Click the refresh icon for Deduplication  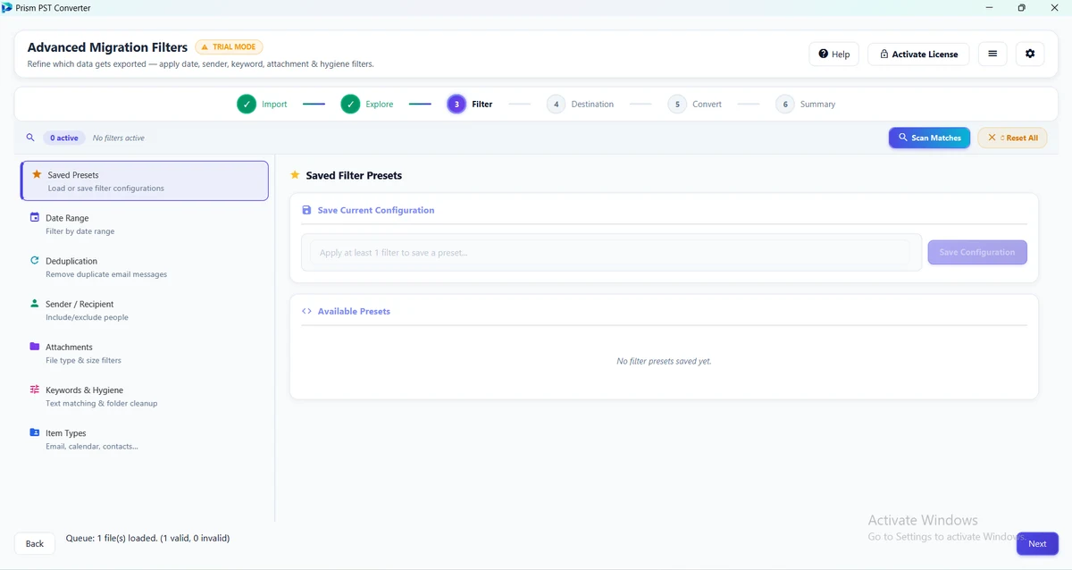pyautogui.click(x=35, y=260)
